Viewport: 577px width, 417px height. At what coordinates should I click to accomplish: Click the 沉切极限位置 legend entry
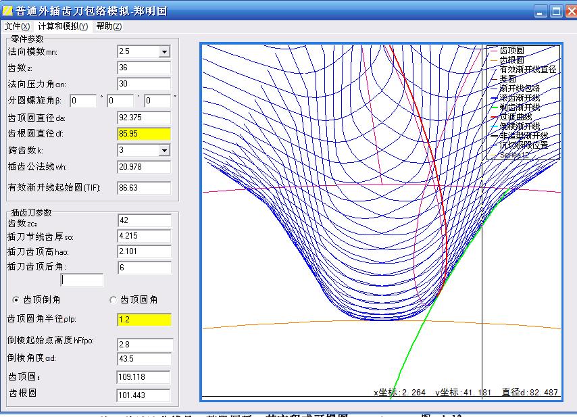pyautogui.click(x=520, y=145)
